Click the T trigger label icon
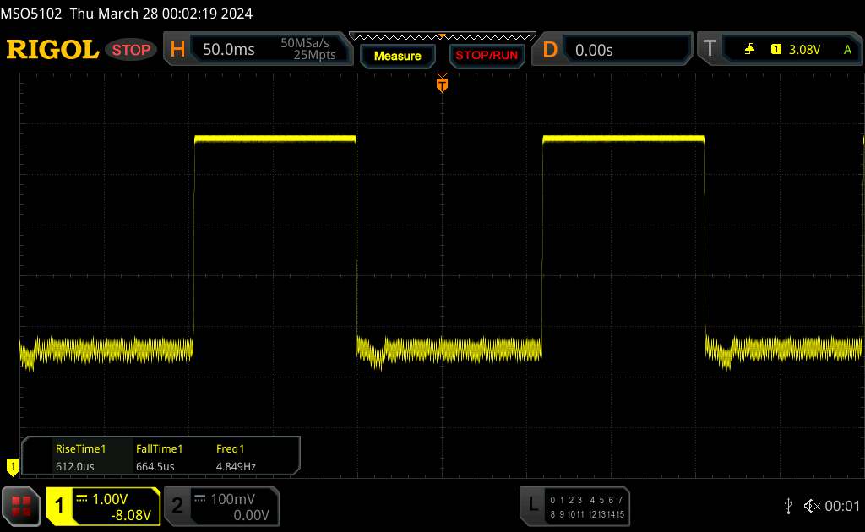865x532 pixels. pyautogui.click(x=709, y=50)
